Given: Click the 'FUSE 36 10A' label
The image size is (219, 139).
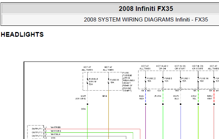Looking at the screenshot, I should (x=114, y=81).
